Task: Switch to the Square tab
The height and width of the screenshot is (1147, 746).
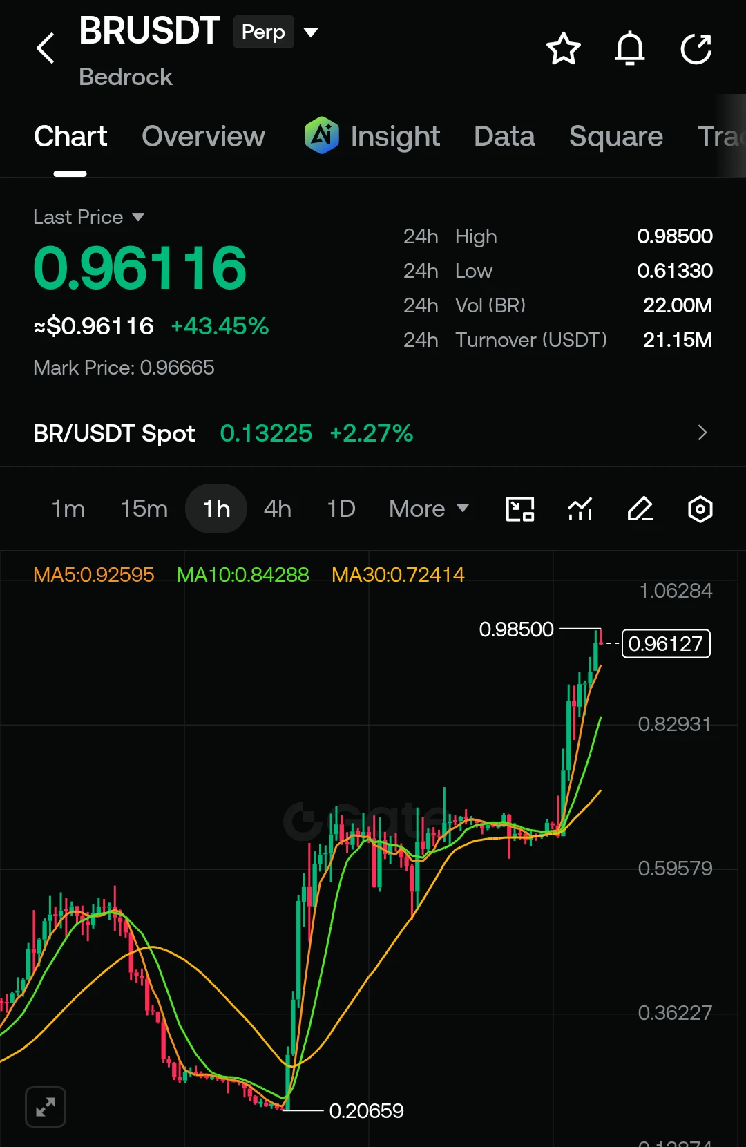Action: point(616,136)
